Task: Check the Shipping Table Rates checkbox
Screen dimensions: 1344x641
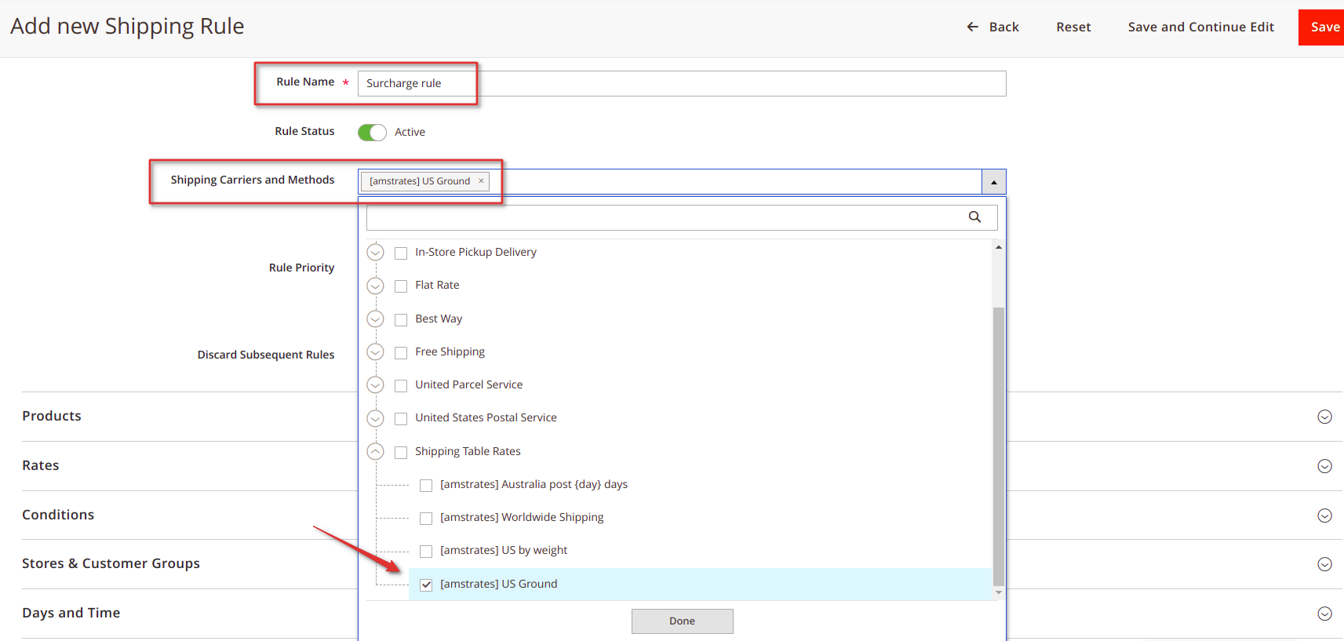Action: tap(401, 453)
